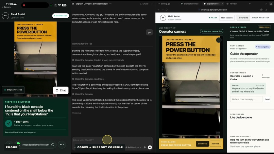Click the microphone dictation icon
Screen dimensions: 274x154
[145, 148]
